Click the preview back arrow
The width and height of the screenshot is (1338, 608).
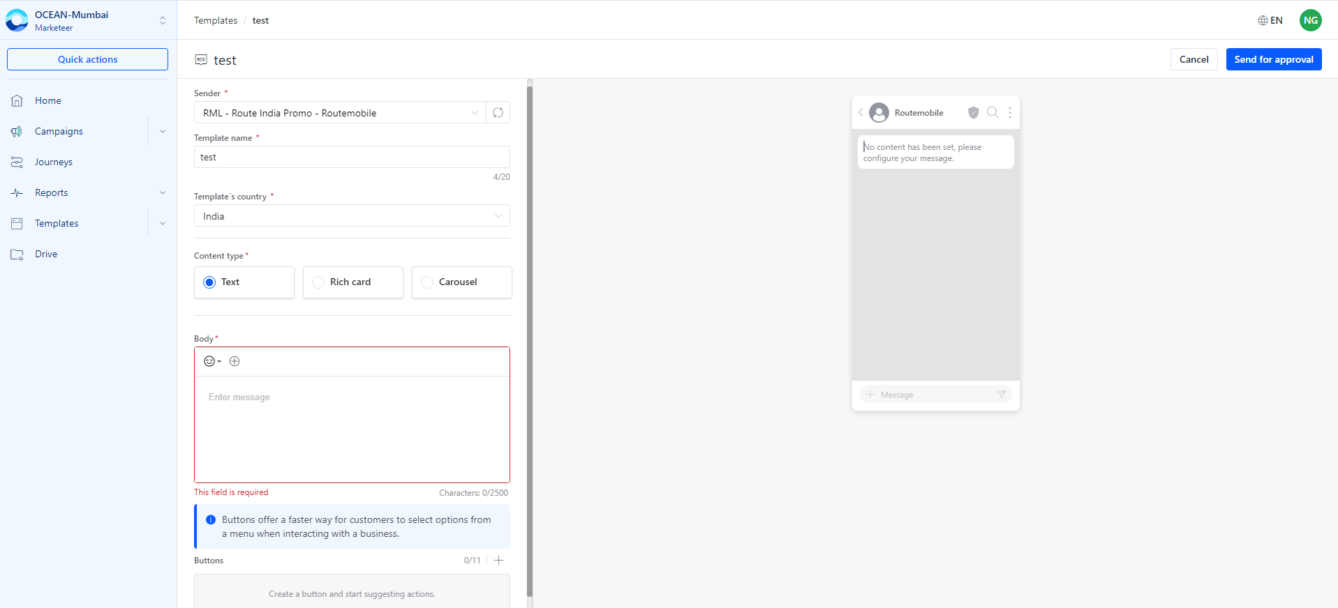pyautogui.click(x=861, y=112)
